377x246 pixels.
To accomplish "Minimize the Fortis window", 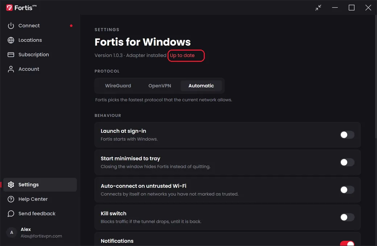I will click(335, 8).
